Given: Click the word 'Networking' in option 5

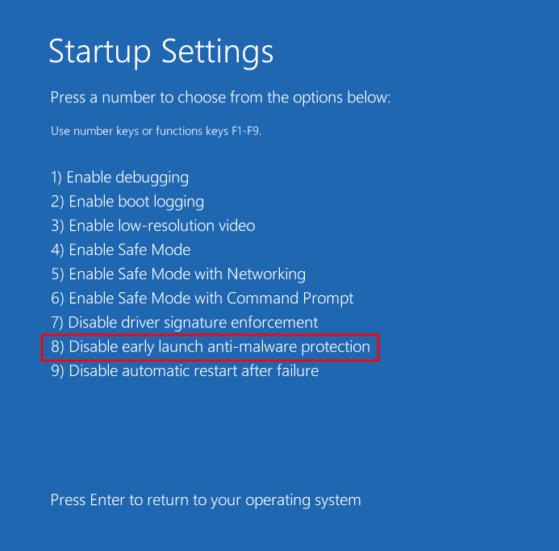Looking at the screenshot, I should (x=266, y=274).
